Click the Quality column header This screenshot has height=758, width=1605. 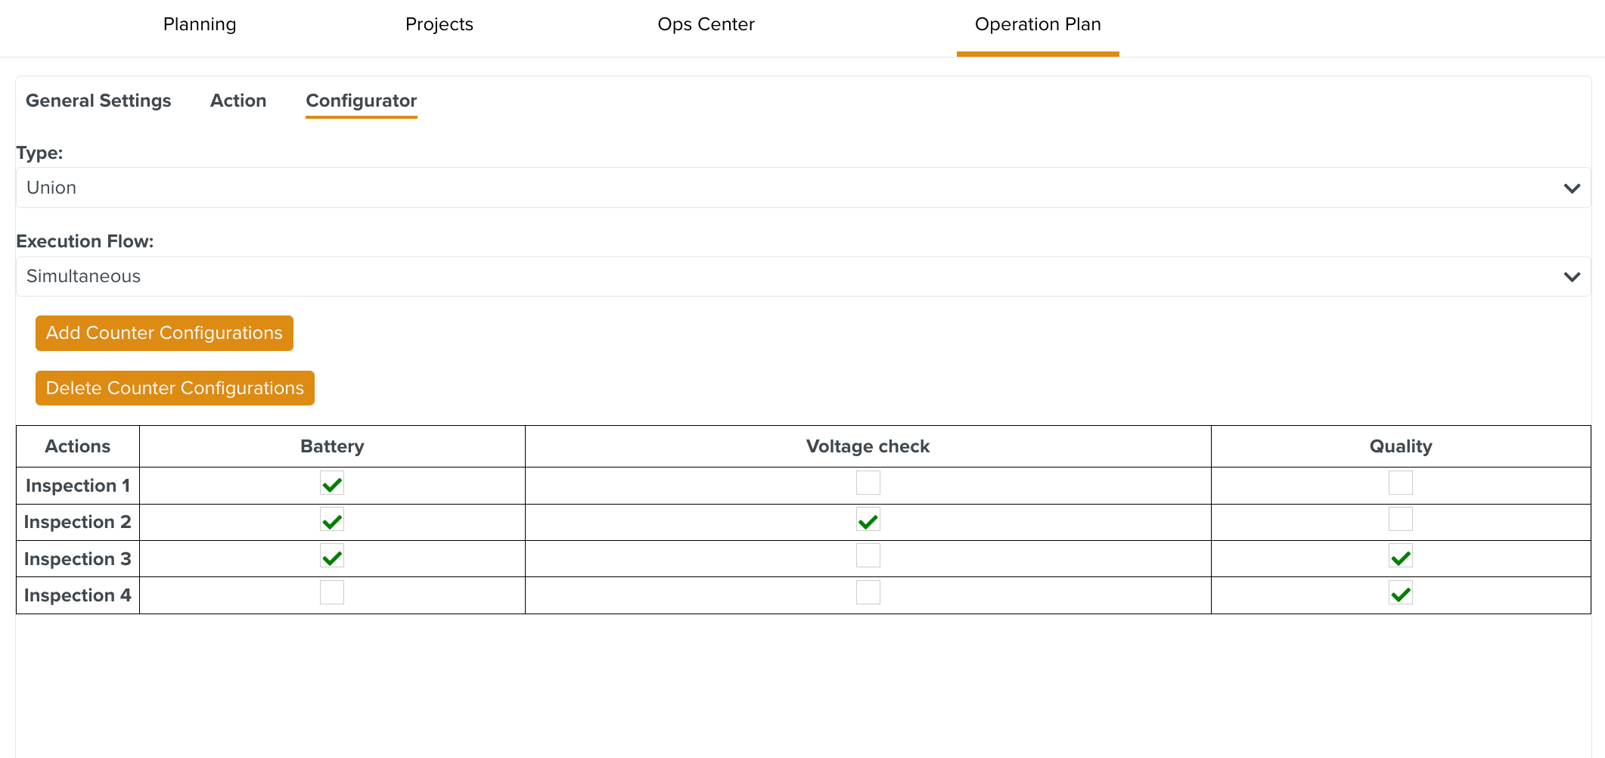pyautogui.click(x=1401, y=446)
